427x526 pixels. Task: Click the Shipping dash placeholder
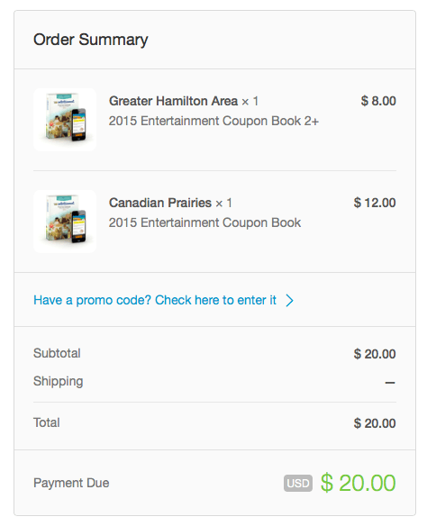[x=390, y=383]
